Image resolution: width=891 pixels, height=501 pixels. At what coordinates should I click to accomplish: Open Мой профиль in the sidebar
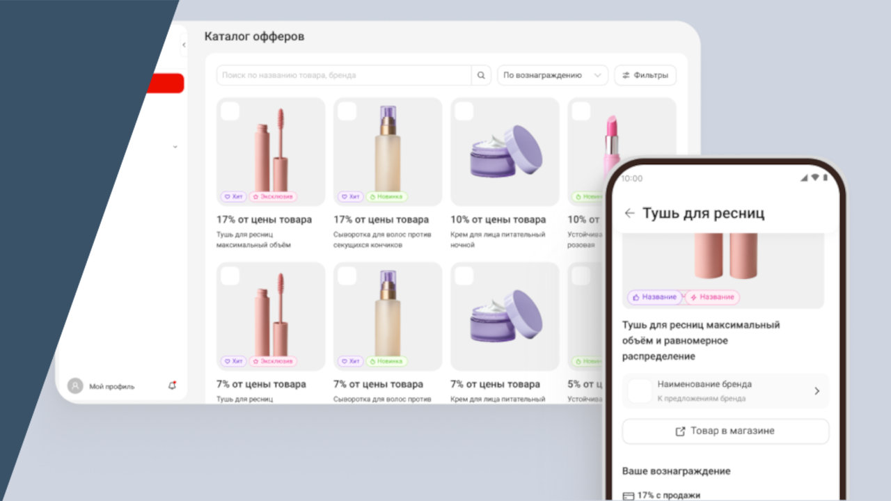click(x=111, y=386)
